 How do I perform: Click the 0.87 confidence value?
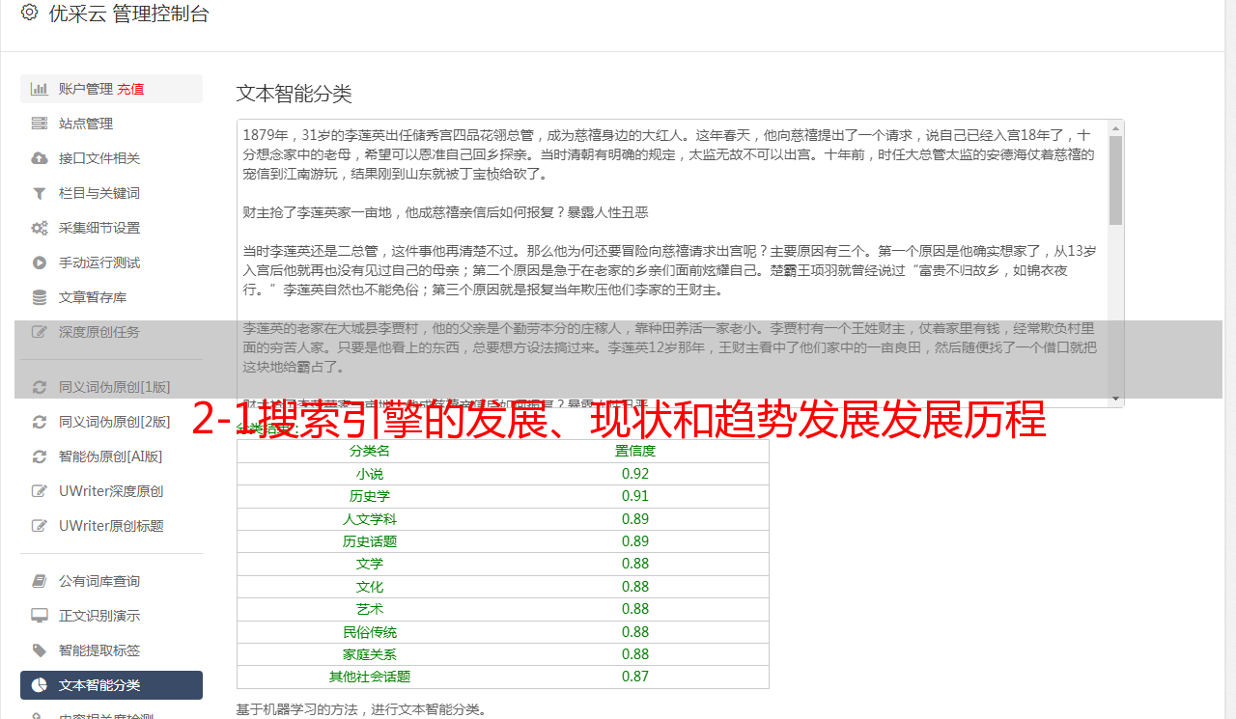click(635, 677)
